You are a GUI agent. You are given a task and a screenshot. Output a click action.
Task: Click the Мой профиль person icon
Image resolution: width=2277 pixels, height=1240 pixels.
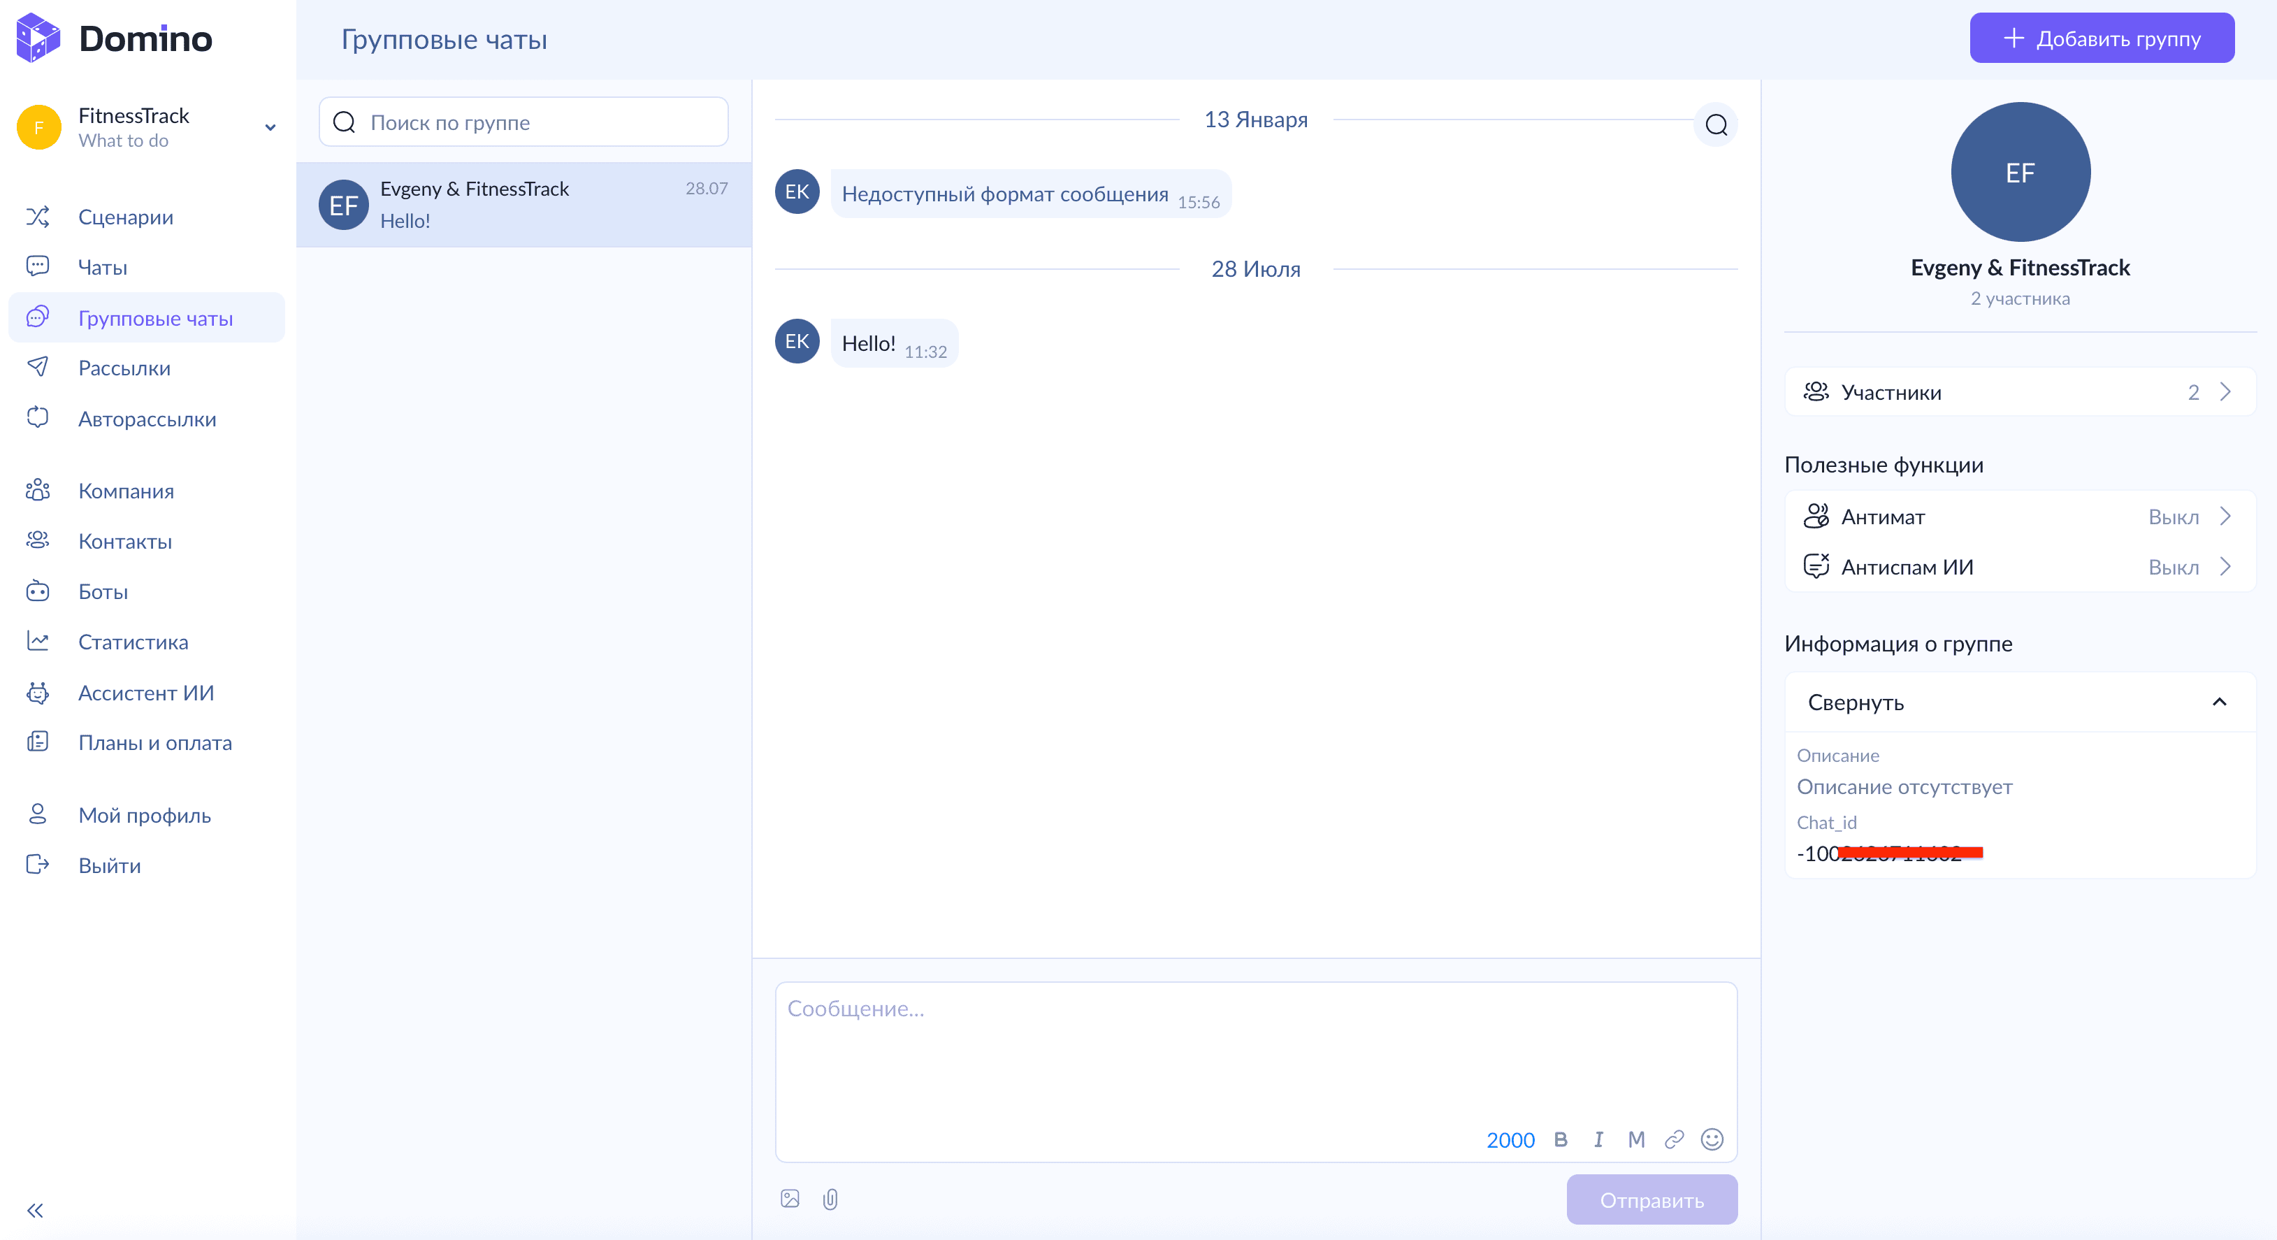coord(37,815)
